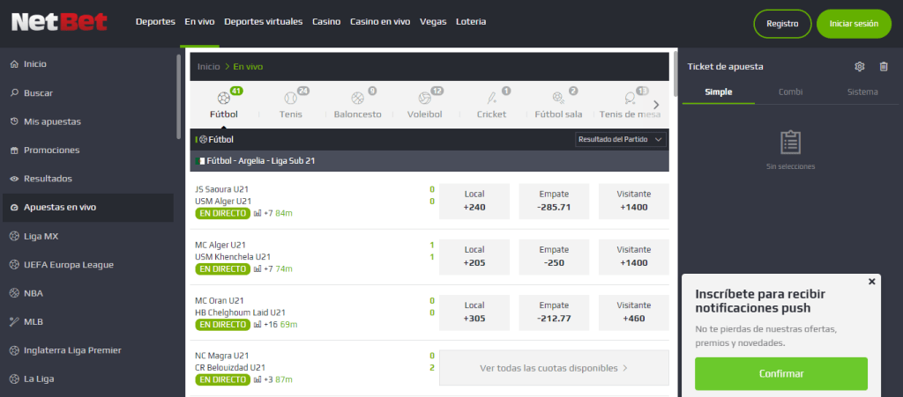Open Casino in top navigation
Screen dimensions: 903x397
coord(326,22)
